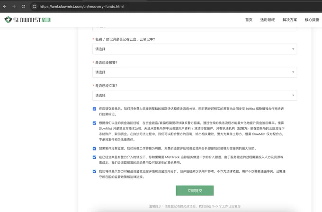This screenshot has width=322, height=212.
Task: Uncheck the 在您提交表单后 free analysis checkbox
Action: [x=94, y=109]
